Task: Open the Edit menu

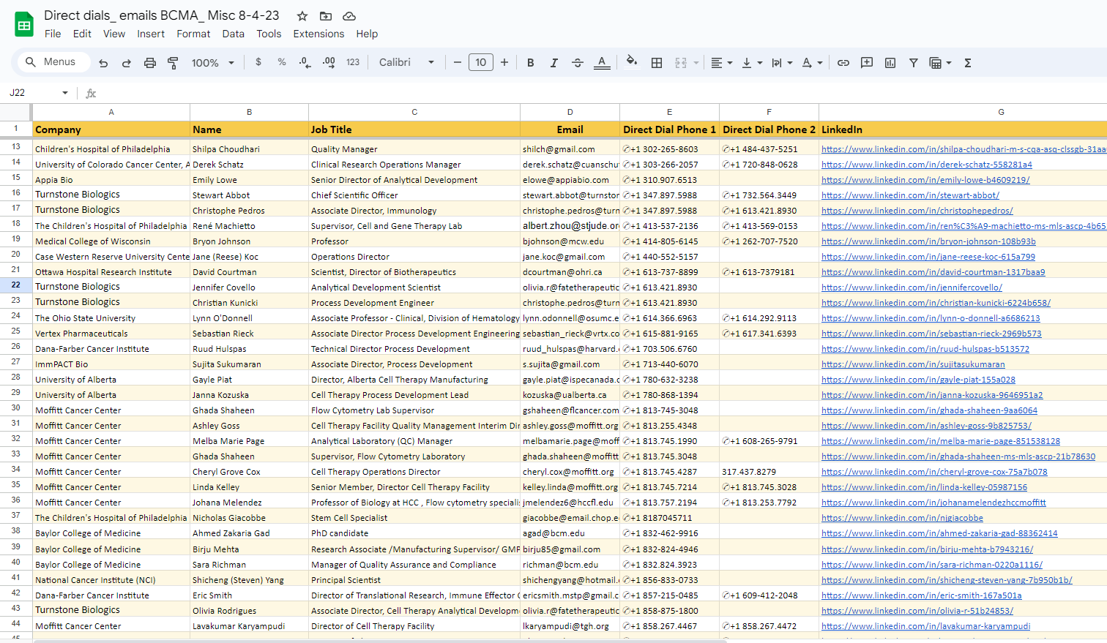Action: 82,34
